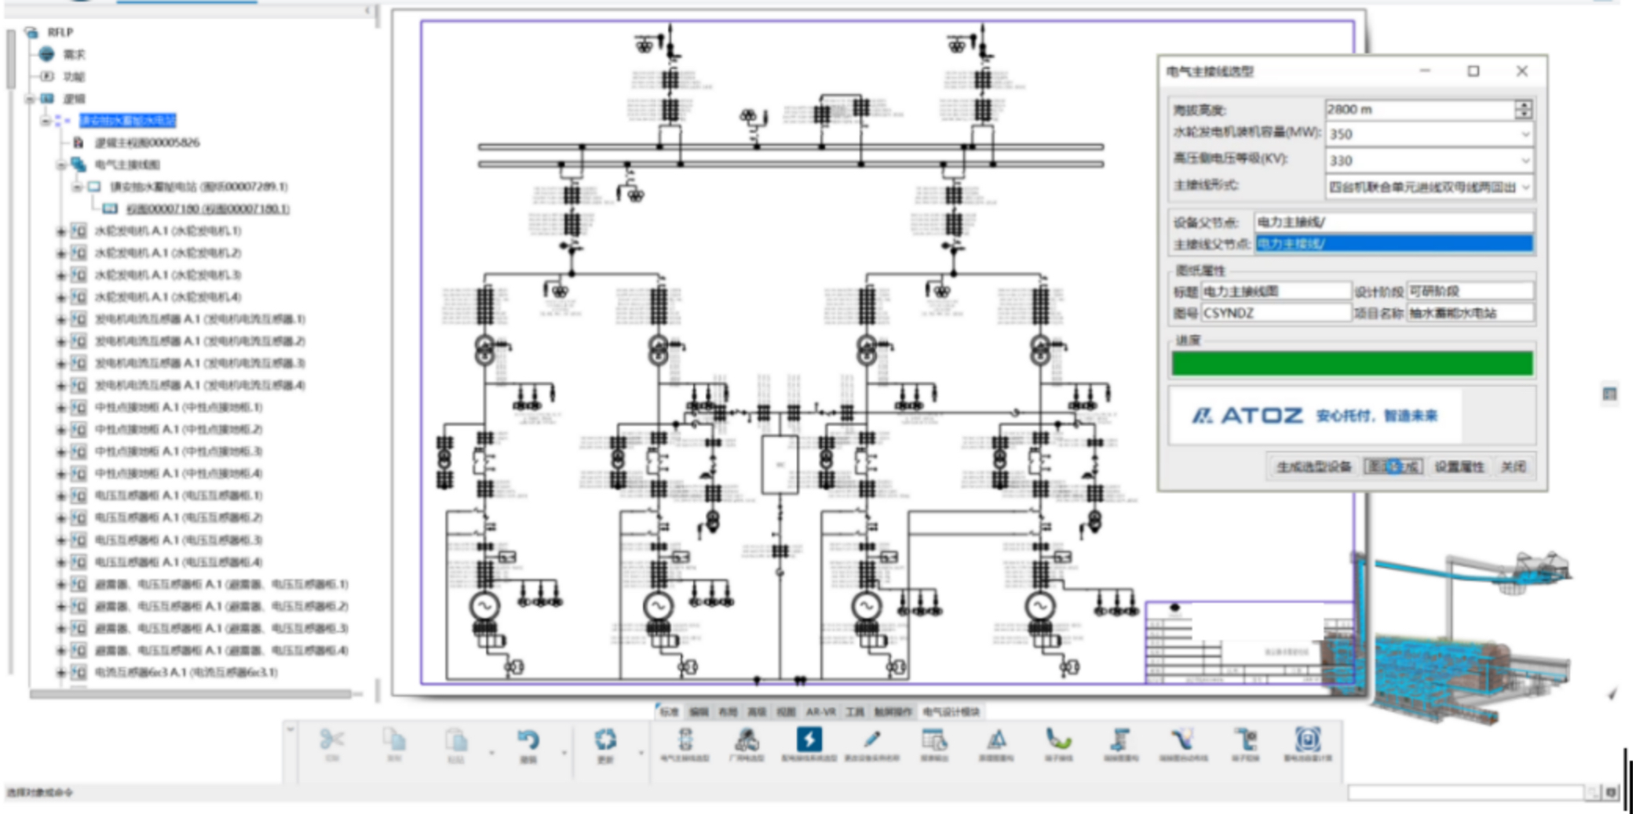Switch to the 电气设计模块 tab

click(x=951, y=712)
